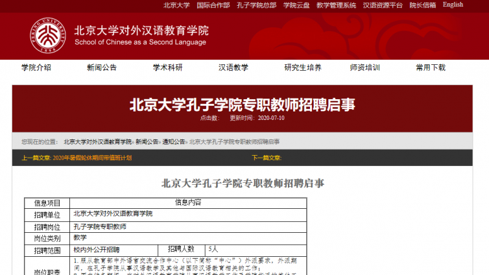Open the 汉语教学 menu
This screenshot has width=489, height=275.
233,67
